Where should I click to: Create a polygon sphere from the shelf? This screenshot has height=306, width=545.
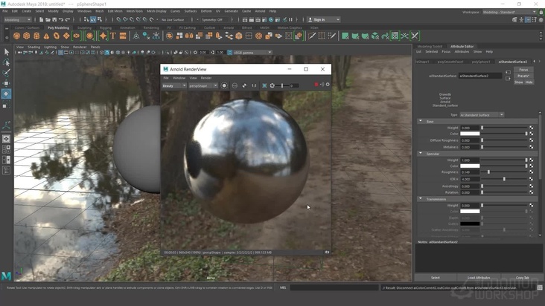(x=16, y=36)
